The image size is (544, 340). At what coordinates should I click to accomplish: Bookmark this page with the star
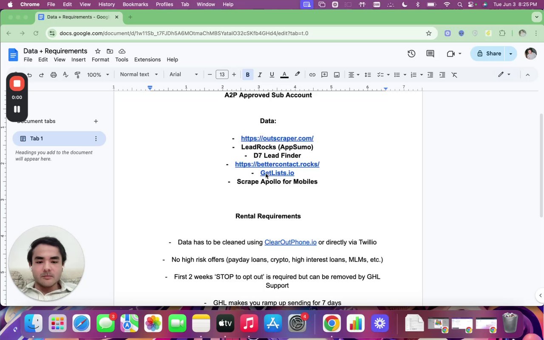pos(429,33)
